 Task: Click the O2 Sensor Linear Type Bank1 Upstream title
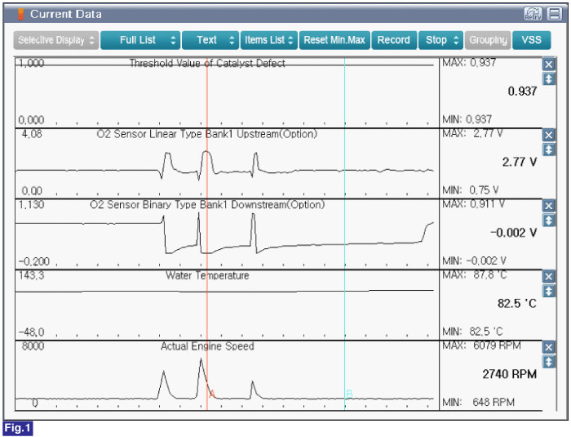207,134
